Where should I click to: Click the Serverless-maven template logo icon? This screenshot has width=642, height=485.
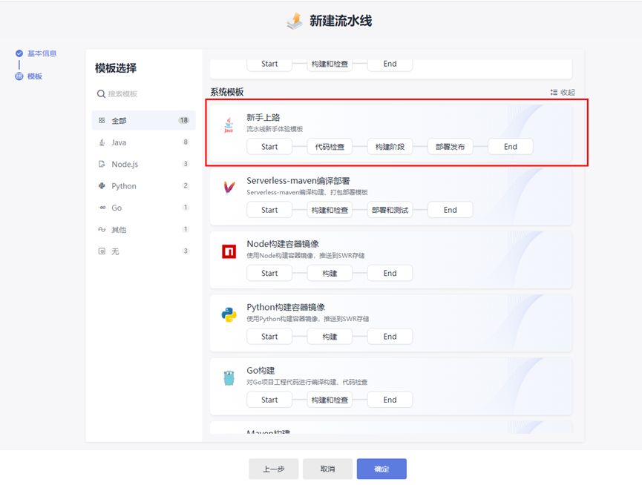point(229,188)
